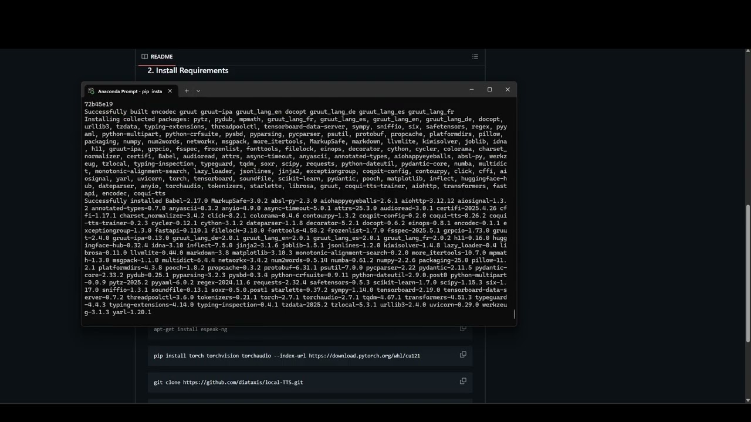This screenshot has height=422, width=751.
Task: Click the page scrollbar thumb on right
Action: [747, 274]
